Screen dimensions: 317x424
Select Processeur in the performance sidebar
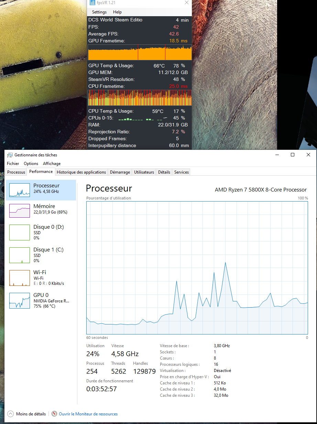point(41,190)
